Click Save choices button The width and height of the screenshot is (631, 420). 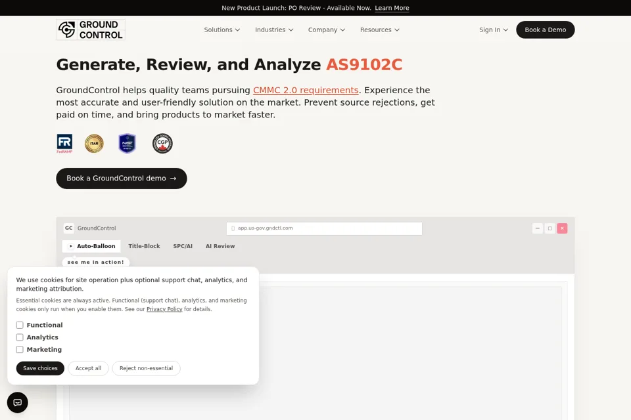[x=40, y=368]
